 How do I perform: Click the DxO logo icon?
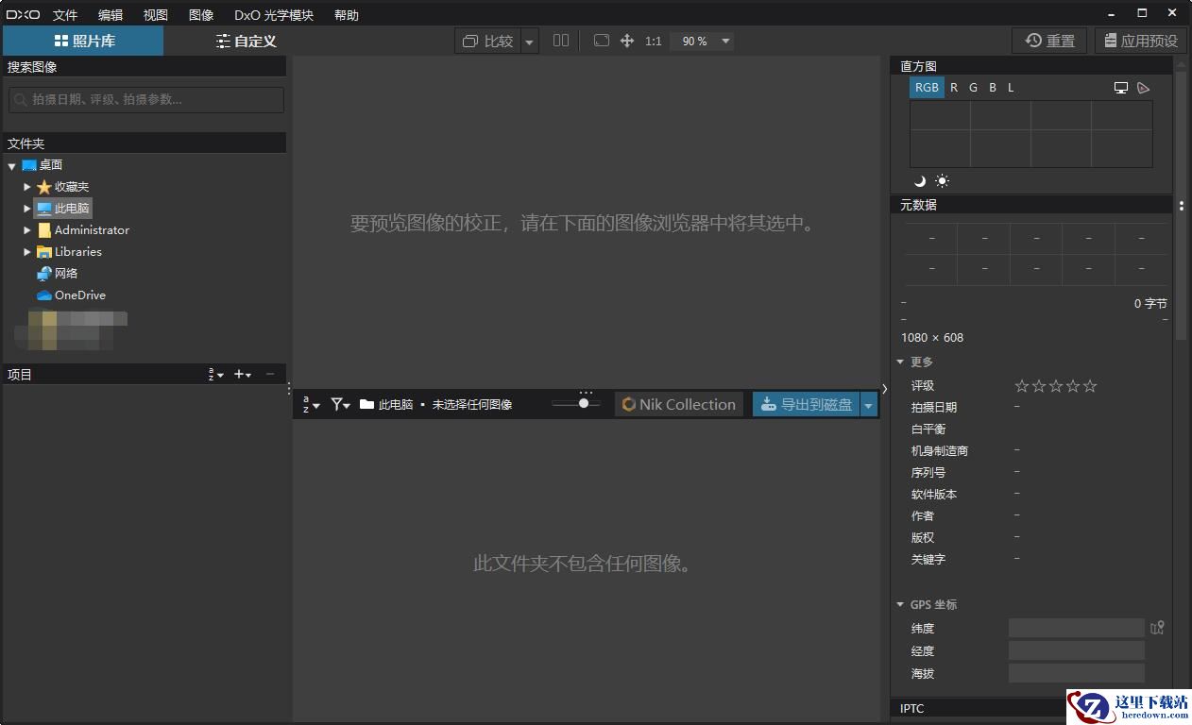pyautogui.click(x=24, y=14)
